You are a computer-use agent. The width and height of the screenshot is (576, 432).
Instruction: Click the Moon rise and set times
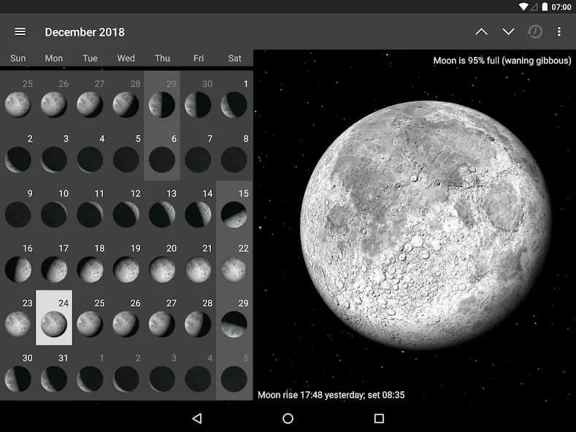pyautogui.click(x=331, y=395)
